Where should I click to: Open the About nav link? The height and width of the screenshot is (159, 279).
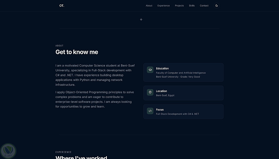point(149,6)
